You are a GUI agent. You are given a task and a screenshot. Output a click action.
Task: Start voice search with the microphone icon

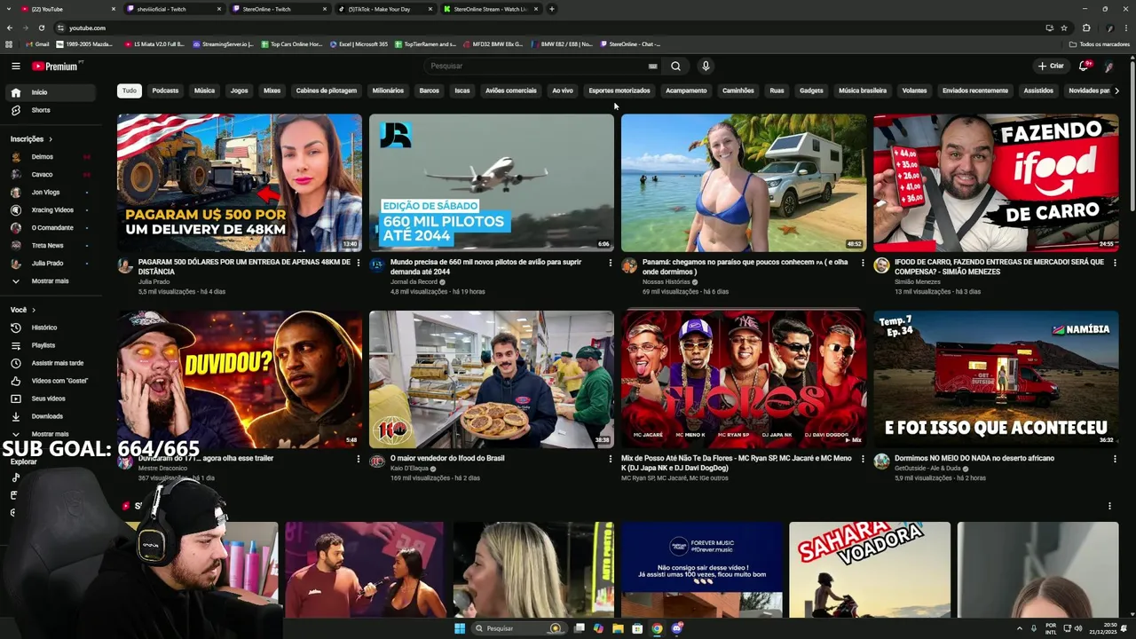706,66
